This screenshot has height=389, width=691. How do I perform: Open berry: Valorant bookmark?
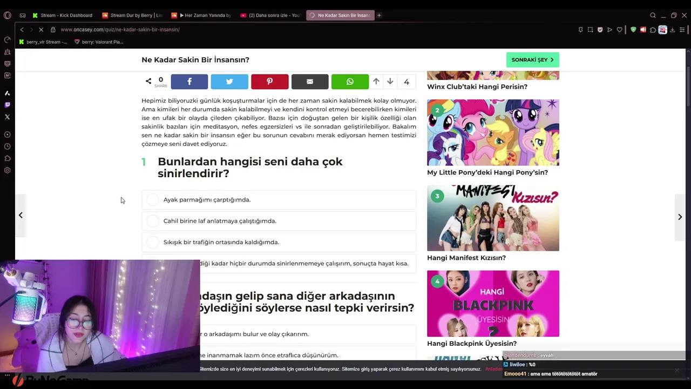pyautogui.click(x=99, y=42)
